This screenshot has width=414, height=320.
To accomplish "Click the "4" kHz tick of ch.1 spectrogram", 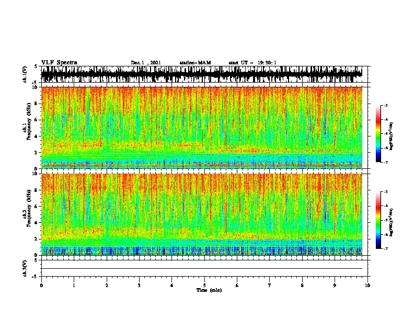I will point(37,136).
